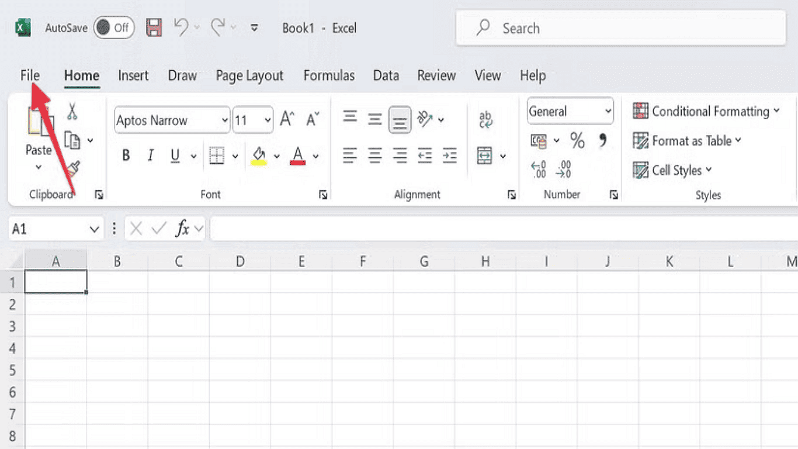Click the Increase Font Size icon

click(x=287, y=119)
